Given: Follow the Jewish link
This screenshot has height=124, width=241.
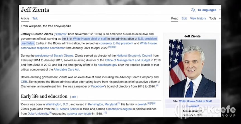Looking at the screenshot, I should (142, 104).
